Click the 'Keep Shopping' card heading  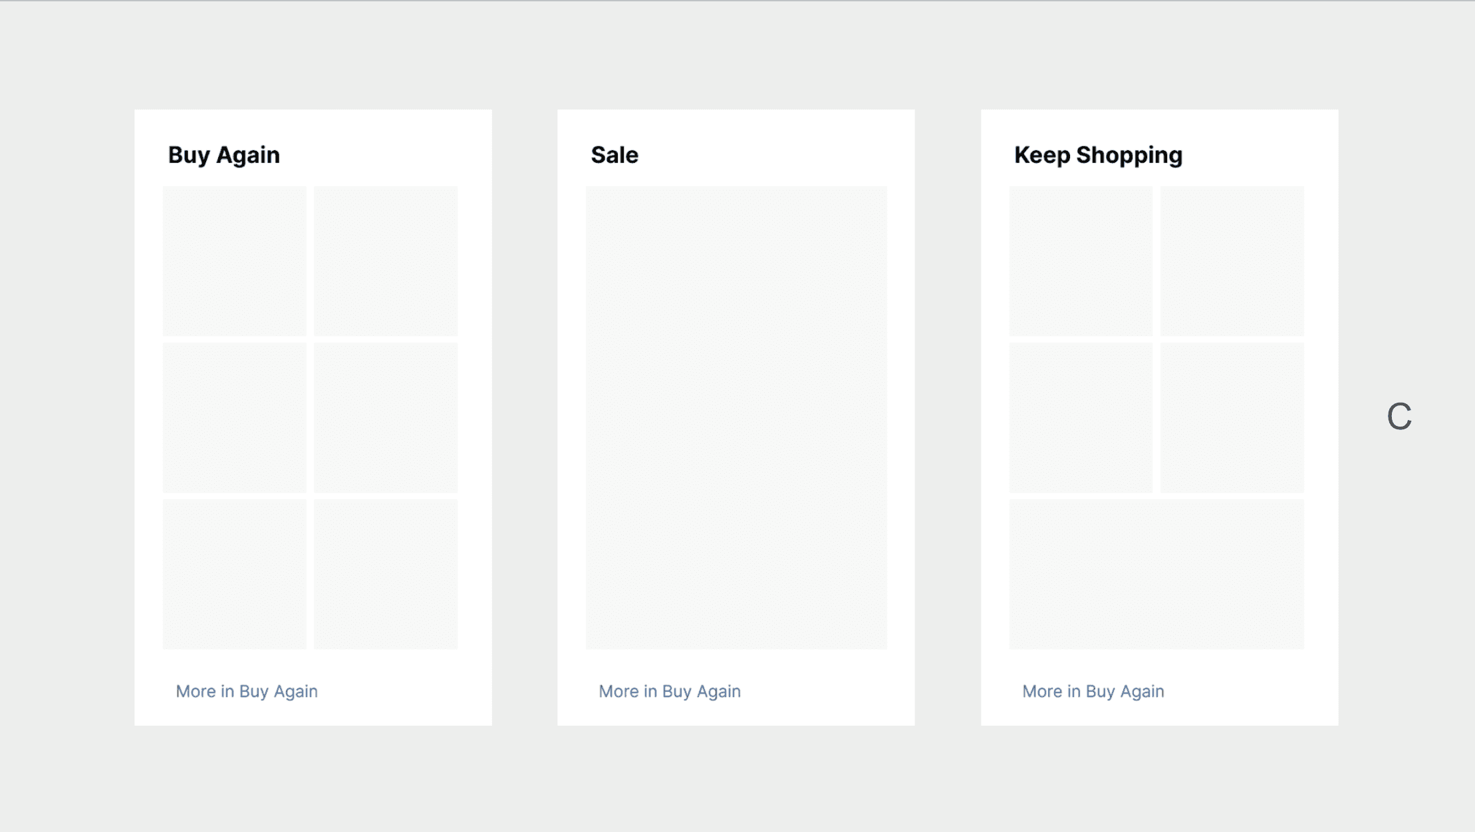coord(1098,155)
